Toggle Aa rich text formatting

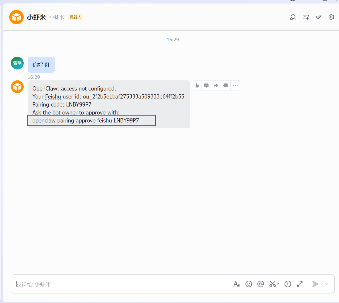(237, 284)
